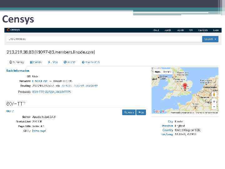Viewport: 225px width, 169px height.
Task: Select the Summary tab
Action: point(17,62)
